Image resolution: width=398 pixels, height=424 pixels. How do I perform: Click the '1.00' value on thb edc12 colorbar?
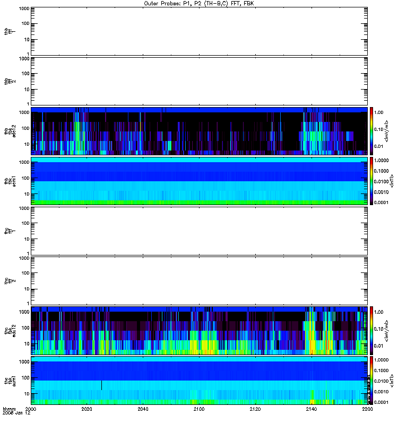[x=379, y=112]
